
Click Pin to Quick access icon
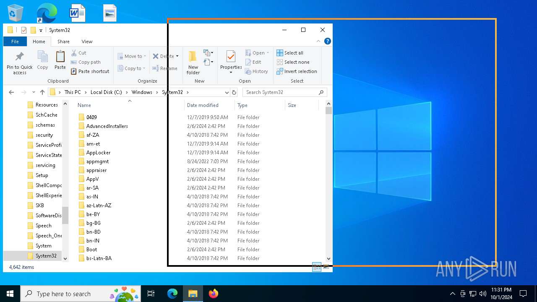(x=19, y=63)
